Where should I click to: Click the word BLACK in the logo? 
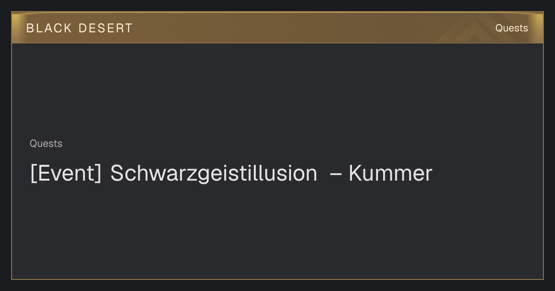tap(49, 28)
